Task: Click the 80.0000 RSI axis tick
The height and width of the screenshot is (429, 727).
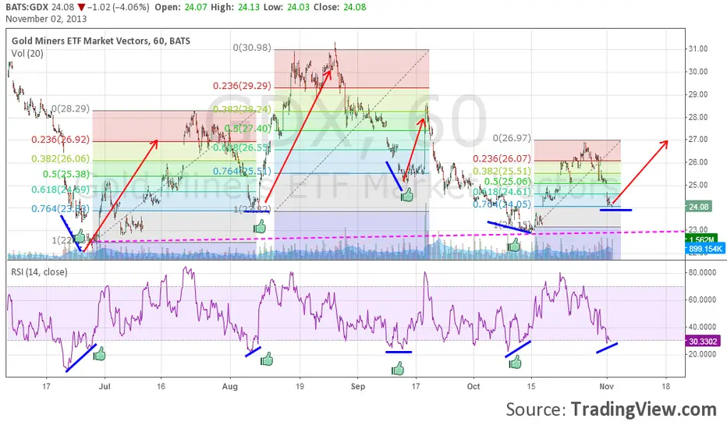Action: coord(702,272)
